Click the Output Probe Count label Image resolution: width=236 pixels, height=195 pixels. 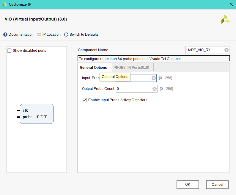point(98,89)
